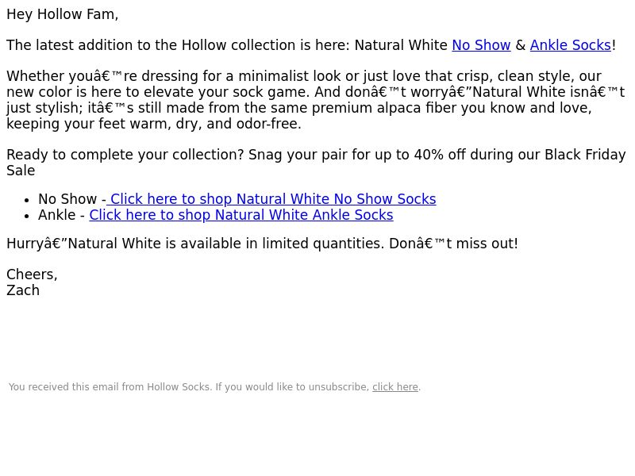Open the "Ankle Socks" link in intro sentence
The height and width of the screenshot is (476, 635).
point(570,45)
